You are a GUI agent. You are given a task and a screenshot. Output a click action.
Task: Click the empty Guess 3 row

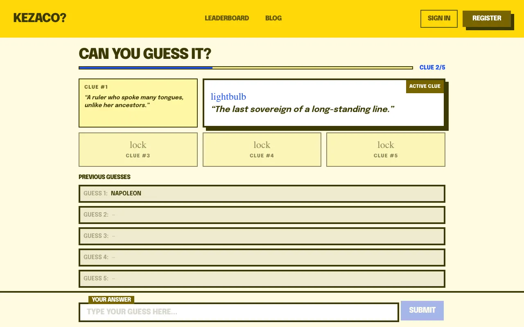pos(262,236)
